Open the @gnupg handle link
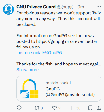This screenshot has width=104, height=112. point(65,7)
